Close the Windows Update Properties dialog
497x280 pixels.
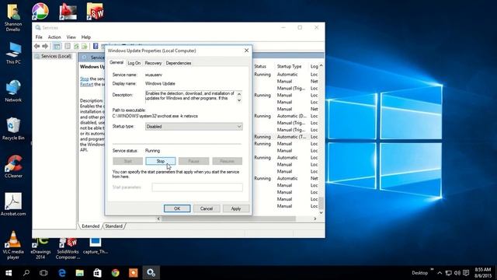(246, 51)
